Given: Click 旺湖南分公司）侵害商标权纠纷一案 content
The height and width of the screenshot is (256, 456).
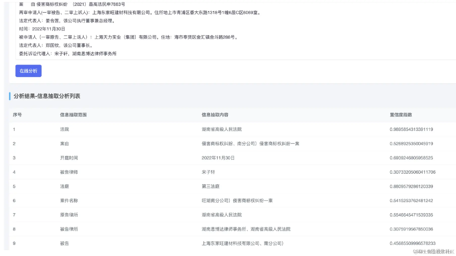Looking at the screenshot, I should coord(237,201).
